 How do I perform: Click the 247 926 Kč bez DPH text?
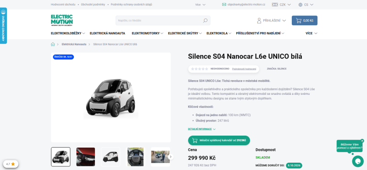pyautogui.click(x=202, y=165)
